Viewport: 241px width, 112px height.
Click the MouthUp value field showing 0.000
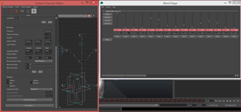(126, 30)
